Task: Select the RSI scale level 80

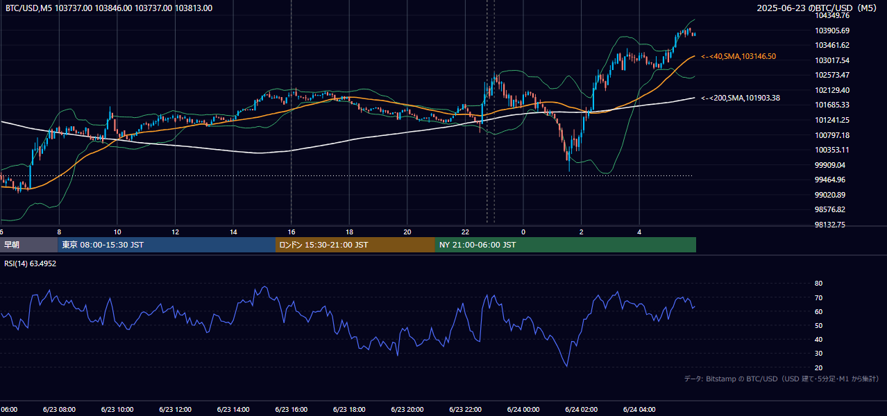Action: pyautogui.click(x=818, y=284)
